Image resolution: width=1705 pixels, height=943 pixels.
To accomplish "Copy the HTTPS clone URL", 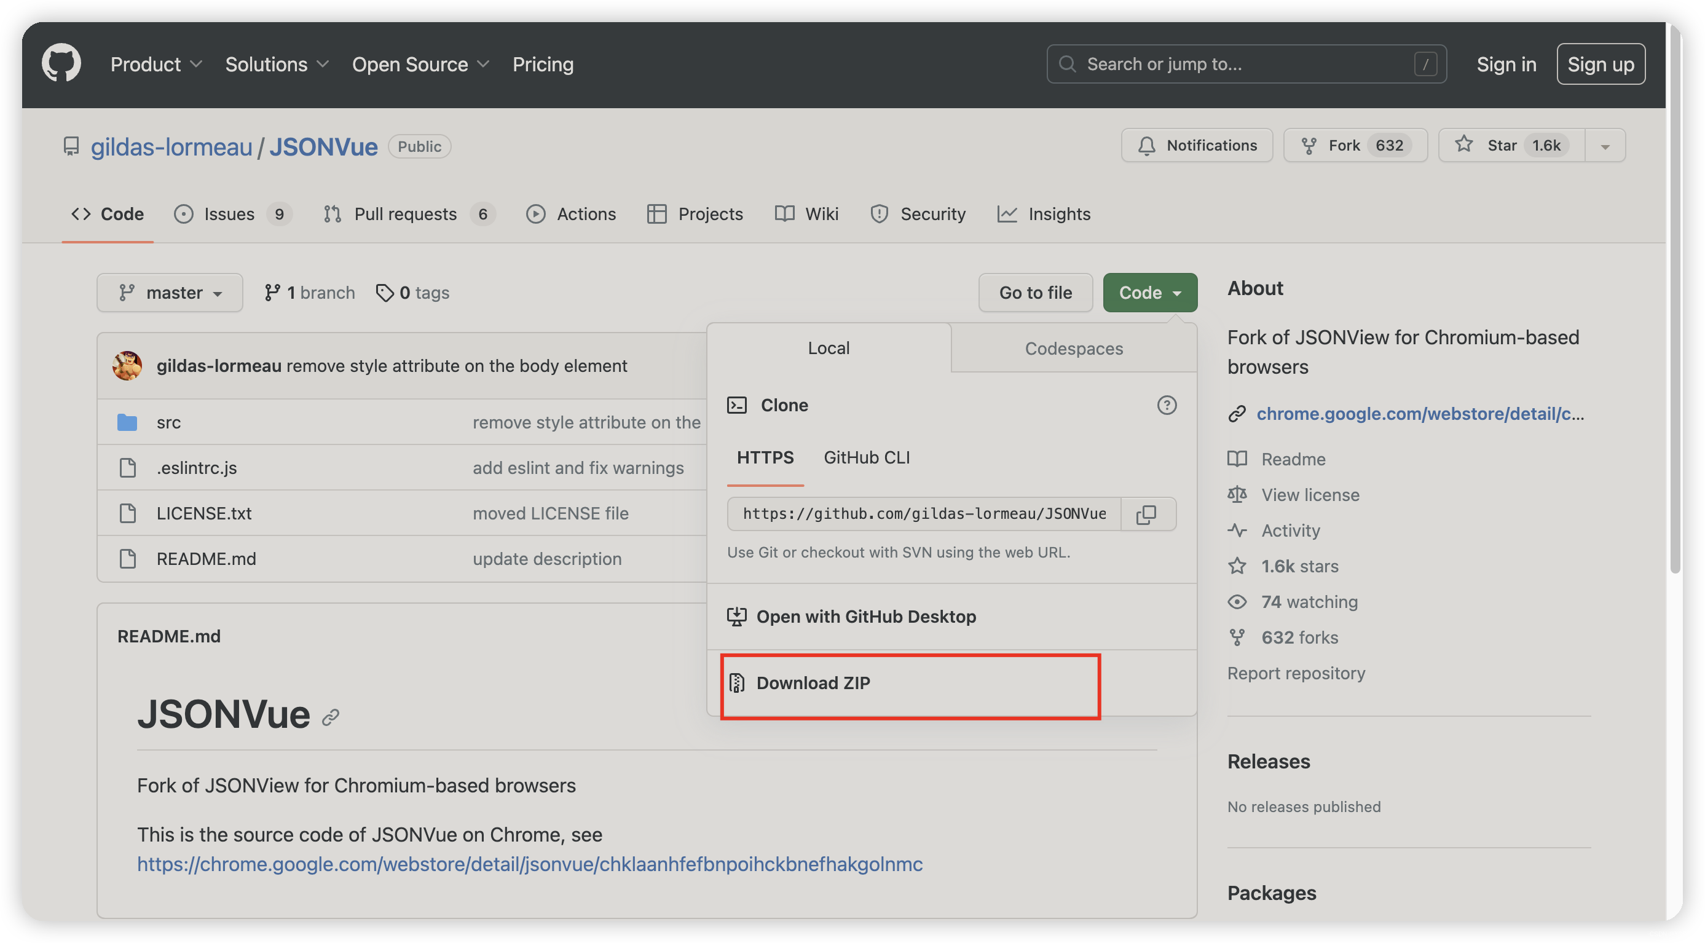I will click(1146, 514).
